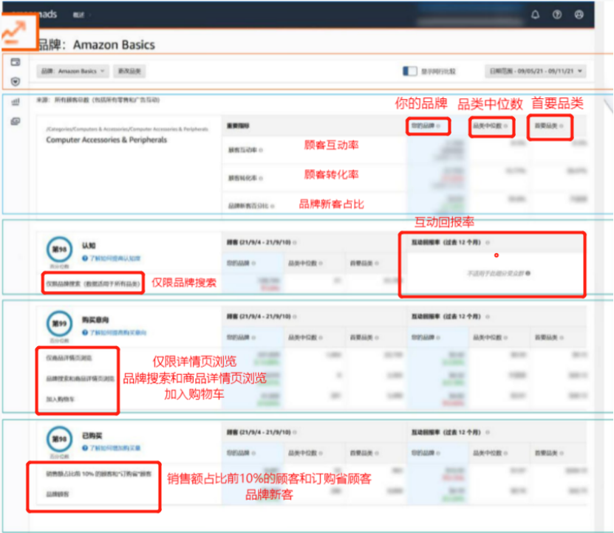Click the Computer Accessories & Peripherals category title

point(106,140)
